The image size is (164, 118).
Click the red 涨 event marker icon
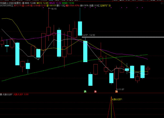(x=95, y=92)
